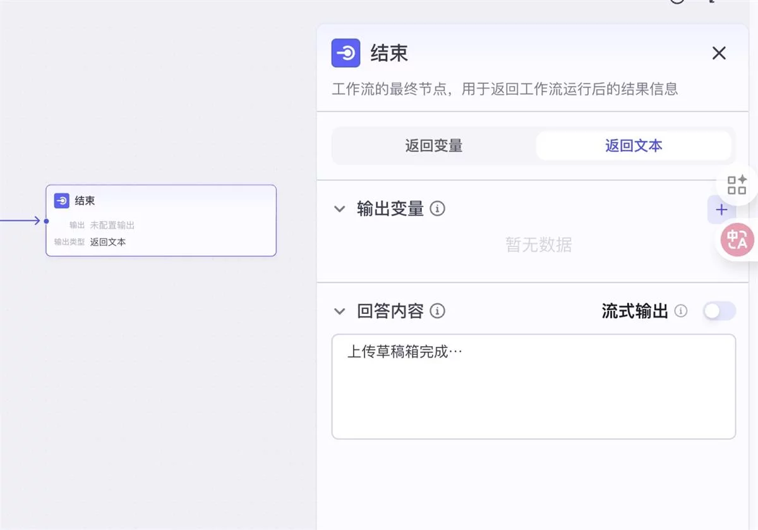Close the 结束 configuration panel

[719, 53]
